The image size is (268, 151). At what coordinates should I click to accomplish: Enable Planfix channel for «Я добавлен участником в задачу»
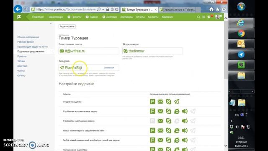[x=152, y=121]
